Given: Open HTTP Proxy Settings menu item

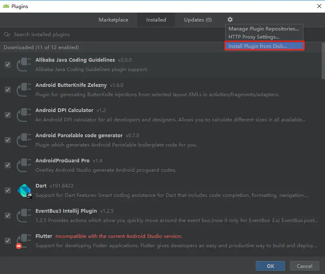Looking at the screenshot, I should pyautogui.click(x=264, y=37).
